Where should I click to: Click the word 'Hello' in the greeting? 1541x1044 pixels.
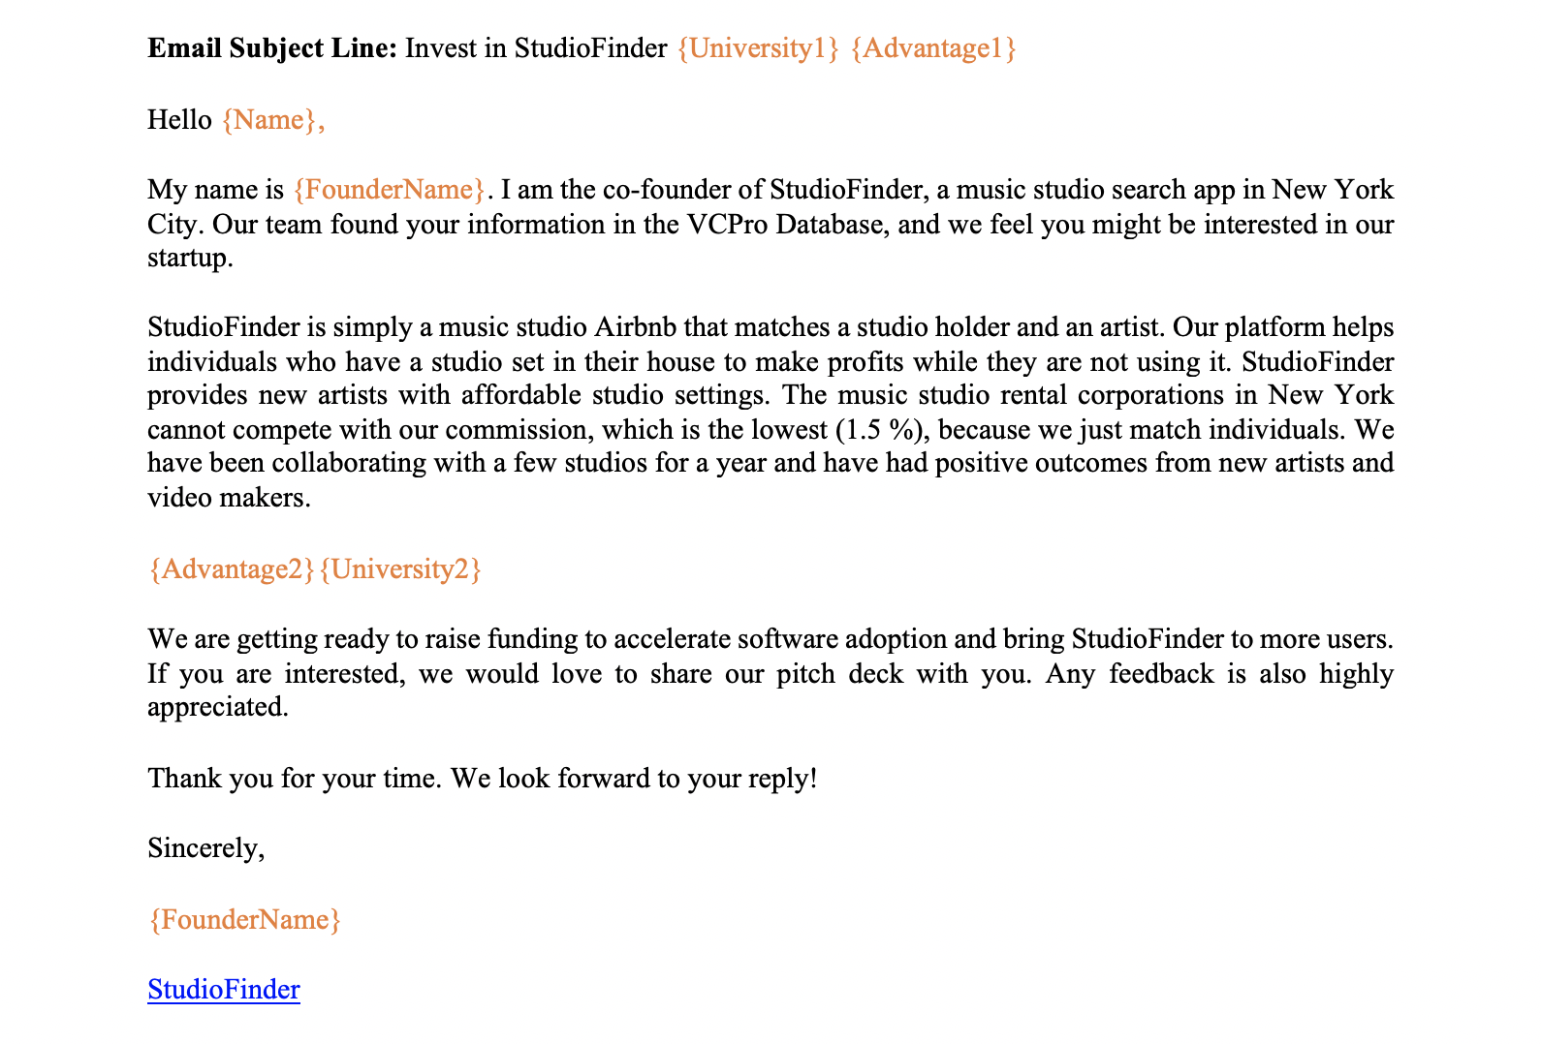coord(179,120)
